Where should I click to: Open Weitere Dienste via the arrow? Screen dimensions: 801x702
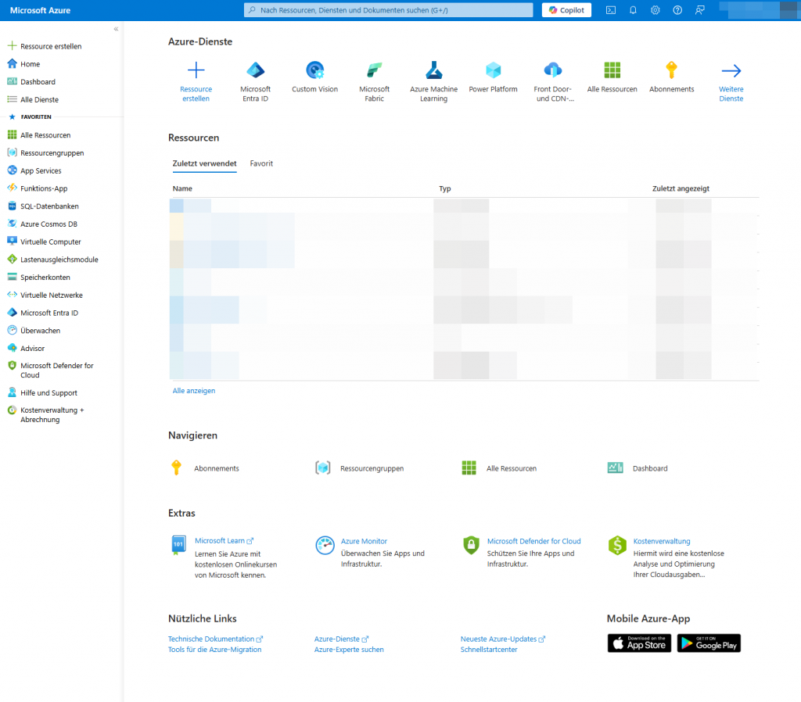[731, 76]
